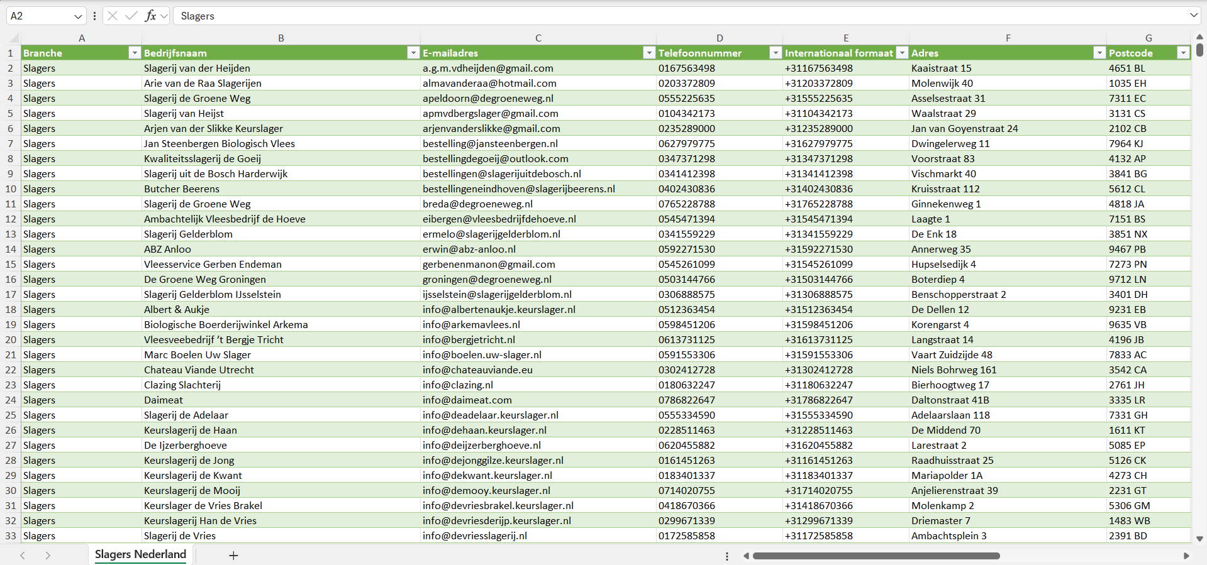This screenshot has width=1207, height=565.
Task: Click the formula bar three-dot handle
Action: pos(94,16)
